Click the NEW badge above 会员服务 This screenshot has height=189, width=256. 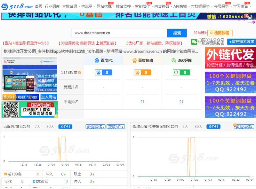tap(228, 3)
